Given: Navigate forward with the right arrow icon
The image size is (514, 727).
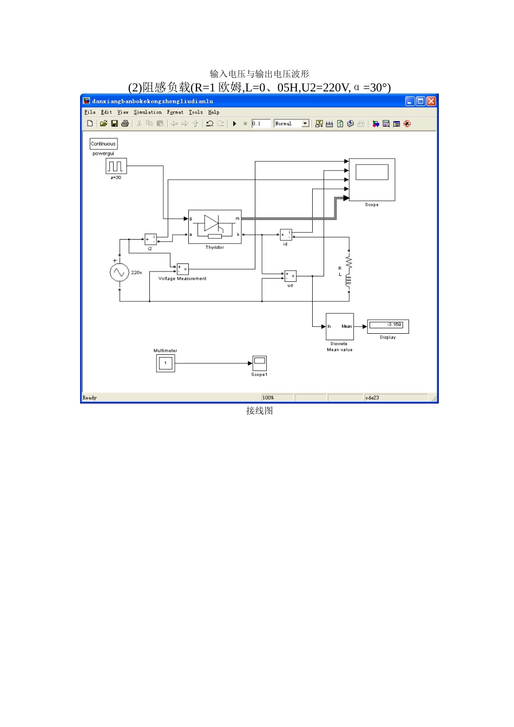Looking at the screenshot, I should tap(184, 124).
